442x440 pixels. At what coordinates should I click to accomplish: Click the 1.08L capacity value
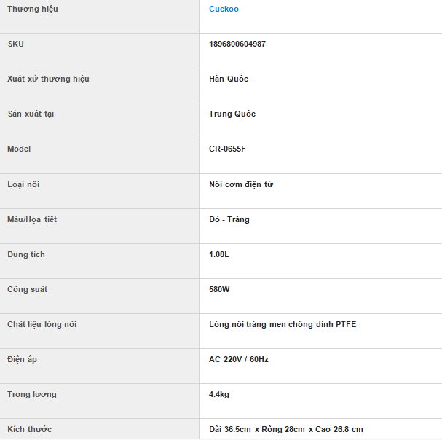pos(219,254)
